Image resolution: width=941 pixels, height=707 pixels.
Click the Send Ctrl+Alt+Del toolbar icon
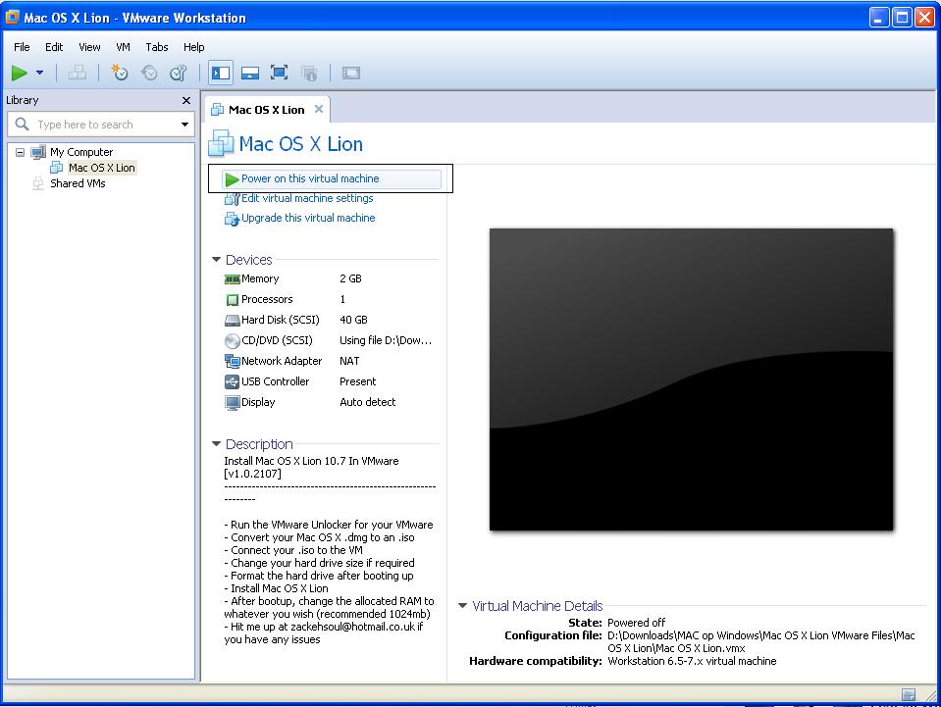(77, 74)
